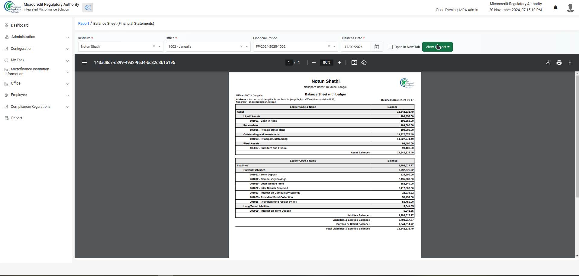Expand the Office menu chevron

(x=68, y=84)
